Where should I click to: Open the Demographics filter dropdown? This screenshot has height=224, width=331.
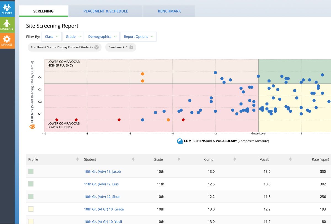point(102,37)
